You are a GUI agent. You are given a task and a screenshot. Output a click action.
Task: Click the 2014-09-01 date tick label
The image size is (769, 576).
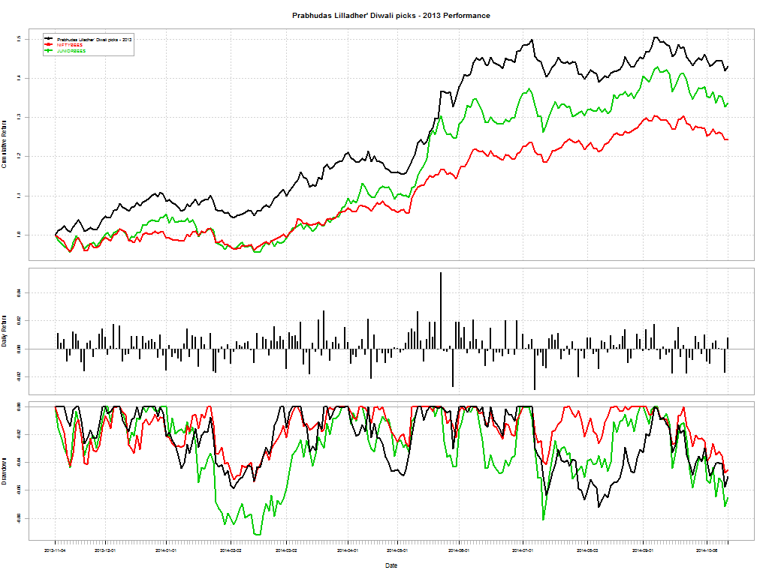tap(643, 550)
